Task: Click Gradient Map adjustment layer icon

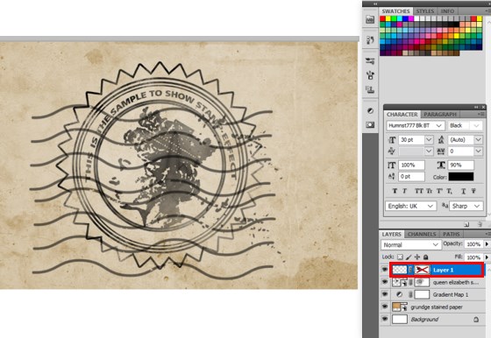Action: (x=399, y=294)
